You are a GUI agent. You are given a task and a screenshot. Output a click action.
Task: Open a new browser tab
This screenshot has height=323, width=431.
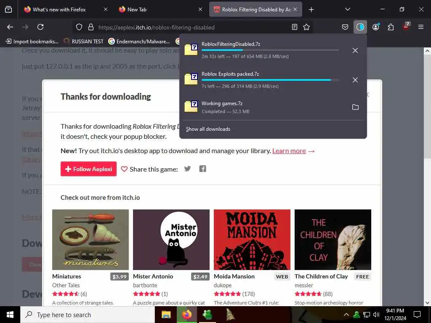pyautogui.click(x=311, y=10)
